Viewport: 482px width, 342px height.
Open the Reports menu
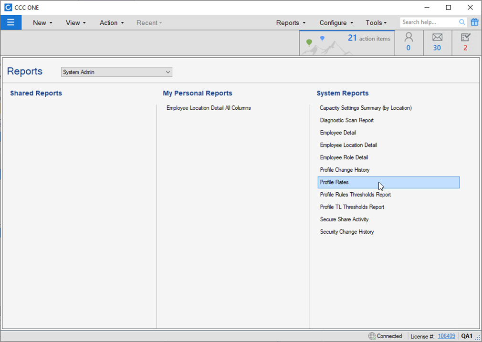291,23
